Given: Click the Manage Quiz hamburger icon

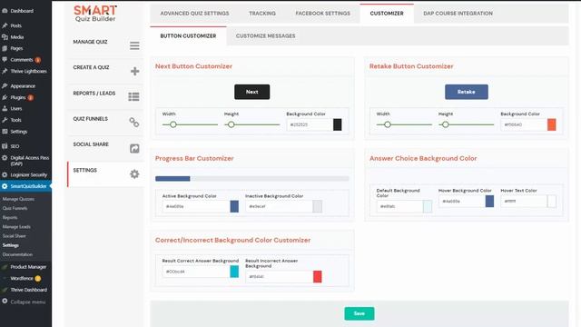Looking at the screenshot, I should tap(134, 45).
